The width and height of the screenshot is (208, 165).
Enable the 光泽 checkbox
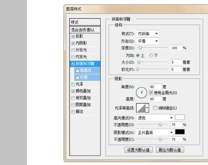point(73,84)
